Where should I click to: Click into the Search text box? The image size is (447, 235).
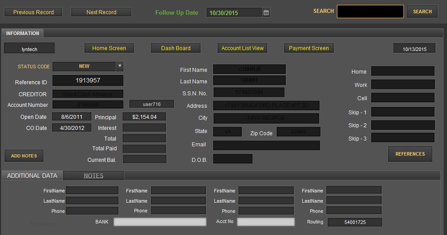[x=370, y=12]
